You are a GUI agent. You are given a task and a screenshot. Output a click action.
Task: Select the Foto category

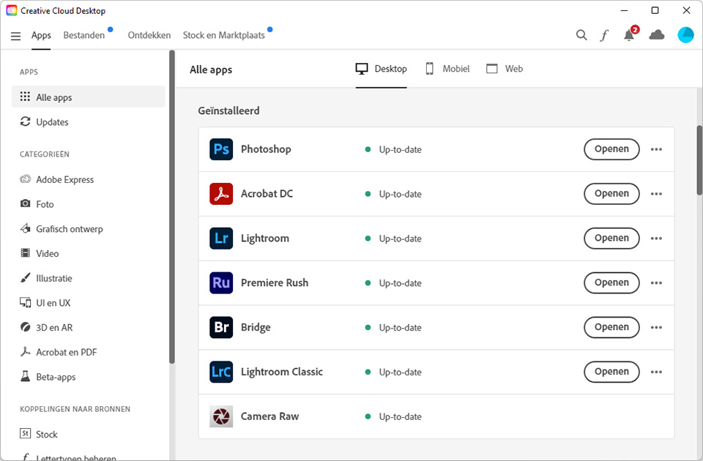coord(37,204)
